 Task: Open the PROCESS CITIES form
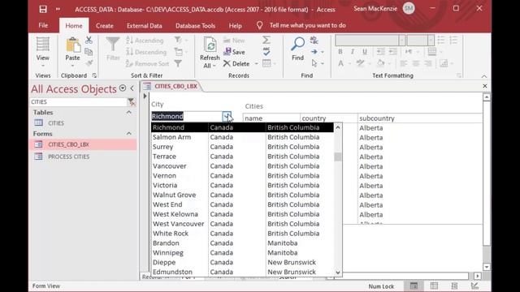pyautogui.click(x=68, y=157)
